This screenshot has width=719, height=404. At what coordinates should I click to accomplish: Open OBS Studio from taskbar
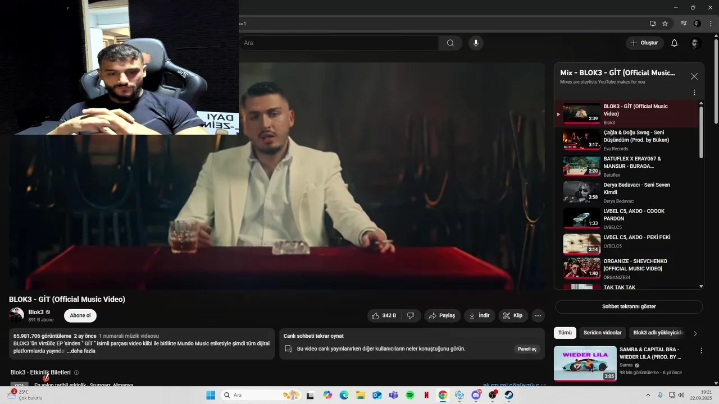(493, 395)
